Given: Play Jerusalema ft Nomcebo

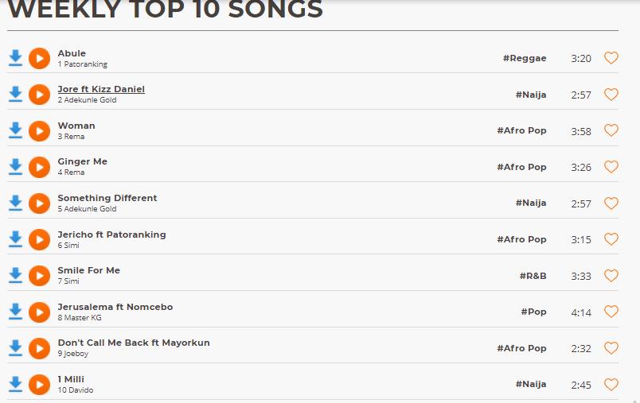Looking at the screenshot, I should (39, 312).
